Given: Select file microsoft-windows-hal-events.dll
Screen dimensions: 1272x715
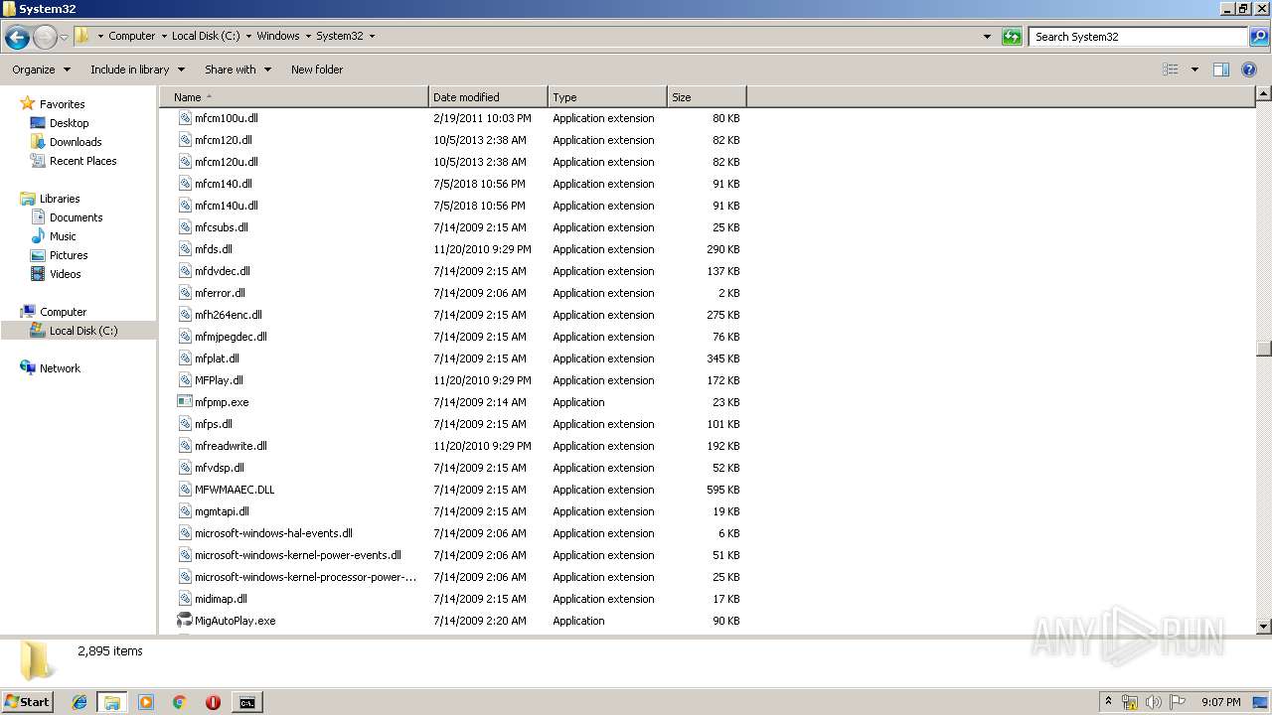Looking at the screenshot, I should [x=273, y=533].
